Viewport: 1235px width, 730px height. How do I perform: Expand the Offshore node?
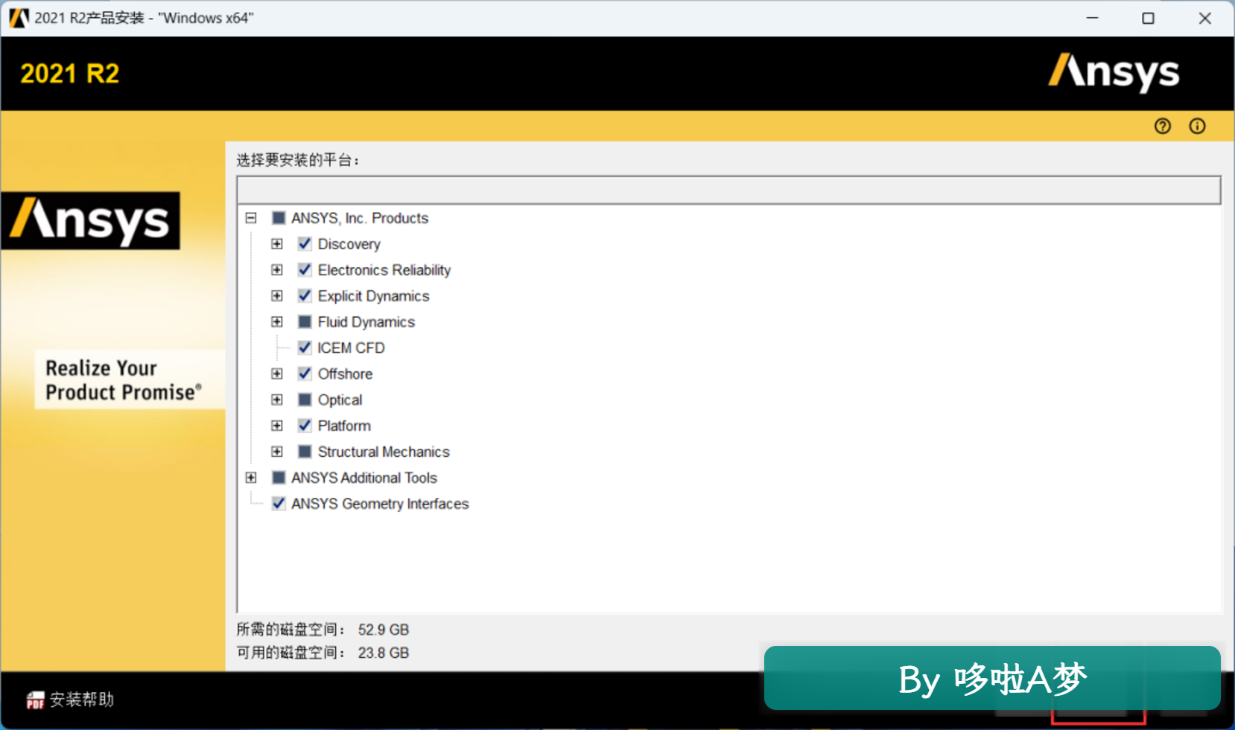[x=277, y=374]
